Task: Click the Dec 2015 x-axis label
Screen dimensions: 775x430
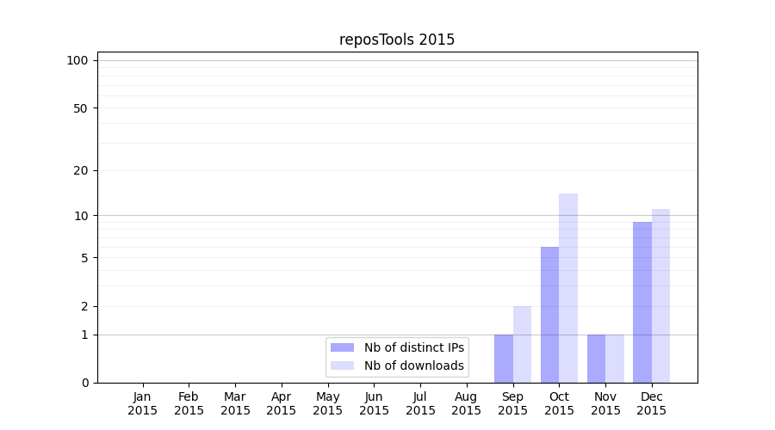Action: pos(652,403)
